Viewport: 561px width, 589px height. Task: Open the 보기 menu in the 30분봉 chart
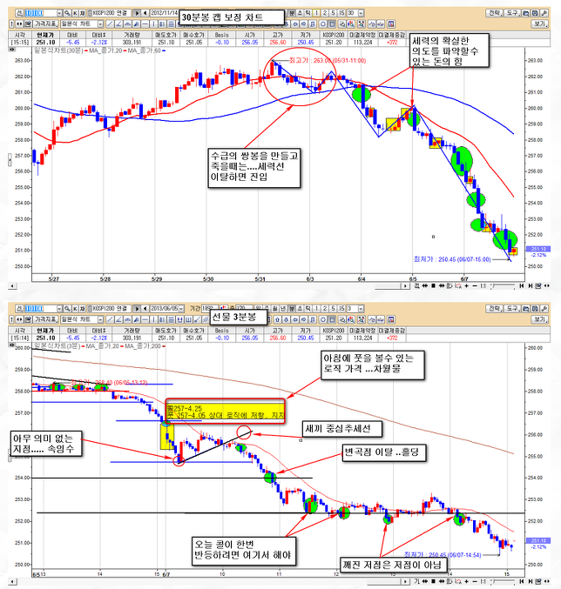coord(539,24)
